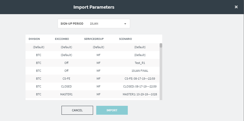The width and height of the screenshot is (244, 121).
Task: Sort by the SCENARIO column header
Action: (x=125, y=39)
